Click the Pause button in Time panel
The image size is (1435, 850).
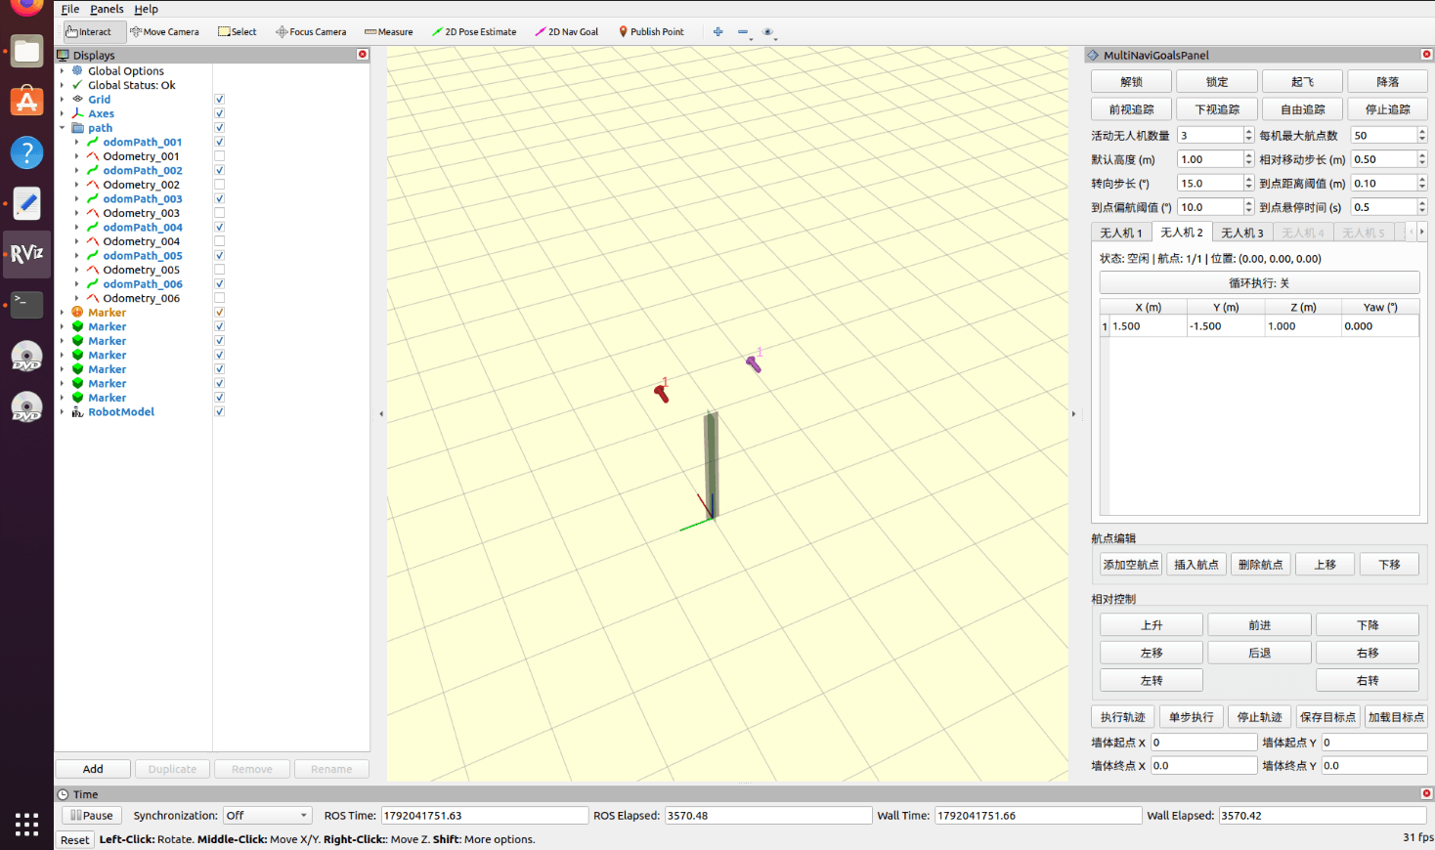pyautogui.click(x=90, y=816)
